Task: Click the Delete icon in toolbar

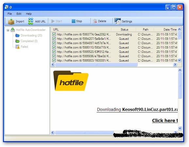Action: [95, 21]
